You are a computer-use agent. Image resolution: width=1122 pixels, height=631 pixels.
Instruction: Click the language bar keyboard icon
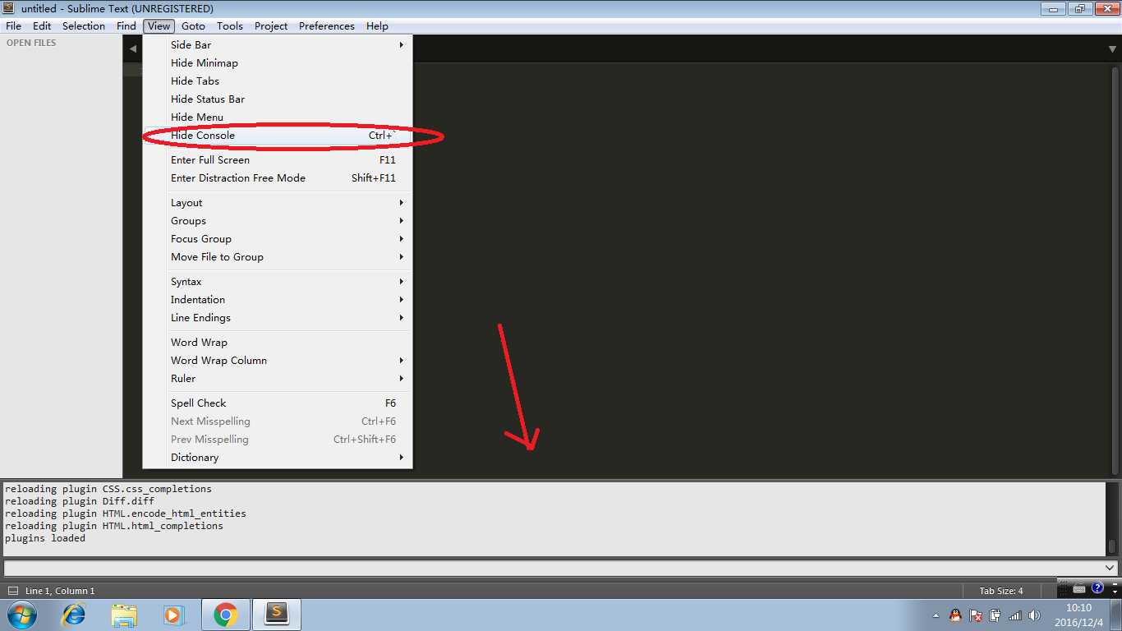tap(1081, 588)
